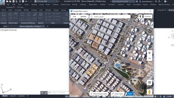Click the Open file folder icon
Viewport: 174px width, 98px height.
(x=10, y=1)
